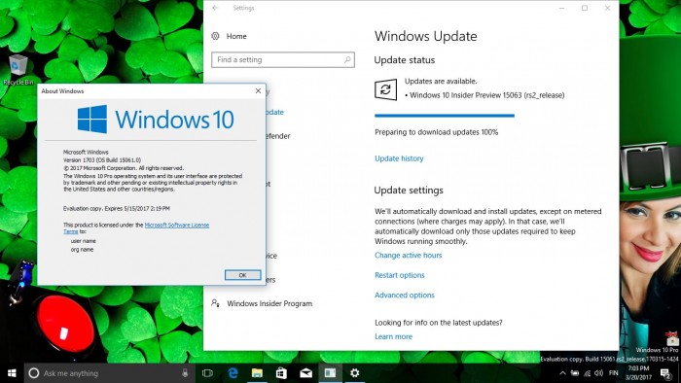The width and height of the screenshot is (681, 383).
Task: Click the 'Windows Update' page heading
Action: (426, 36)
